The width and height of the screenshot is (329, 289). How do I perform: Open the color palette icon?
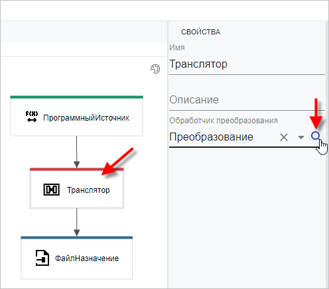155,69
